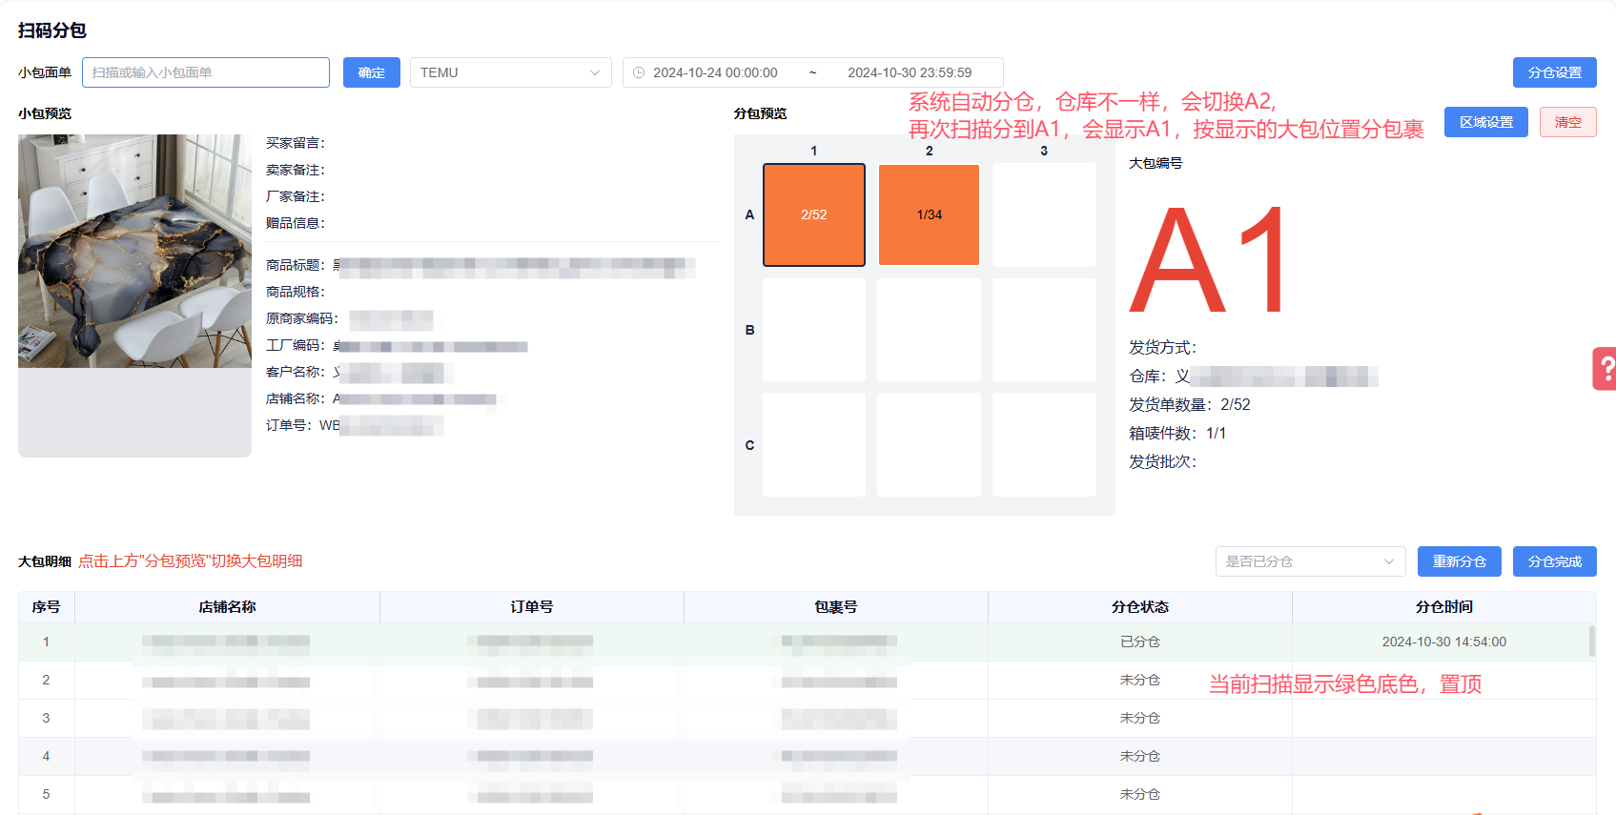
Task: Click the 区域设置 button
Action: [x=1485, y=122]
